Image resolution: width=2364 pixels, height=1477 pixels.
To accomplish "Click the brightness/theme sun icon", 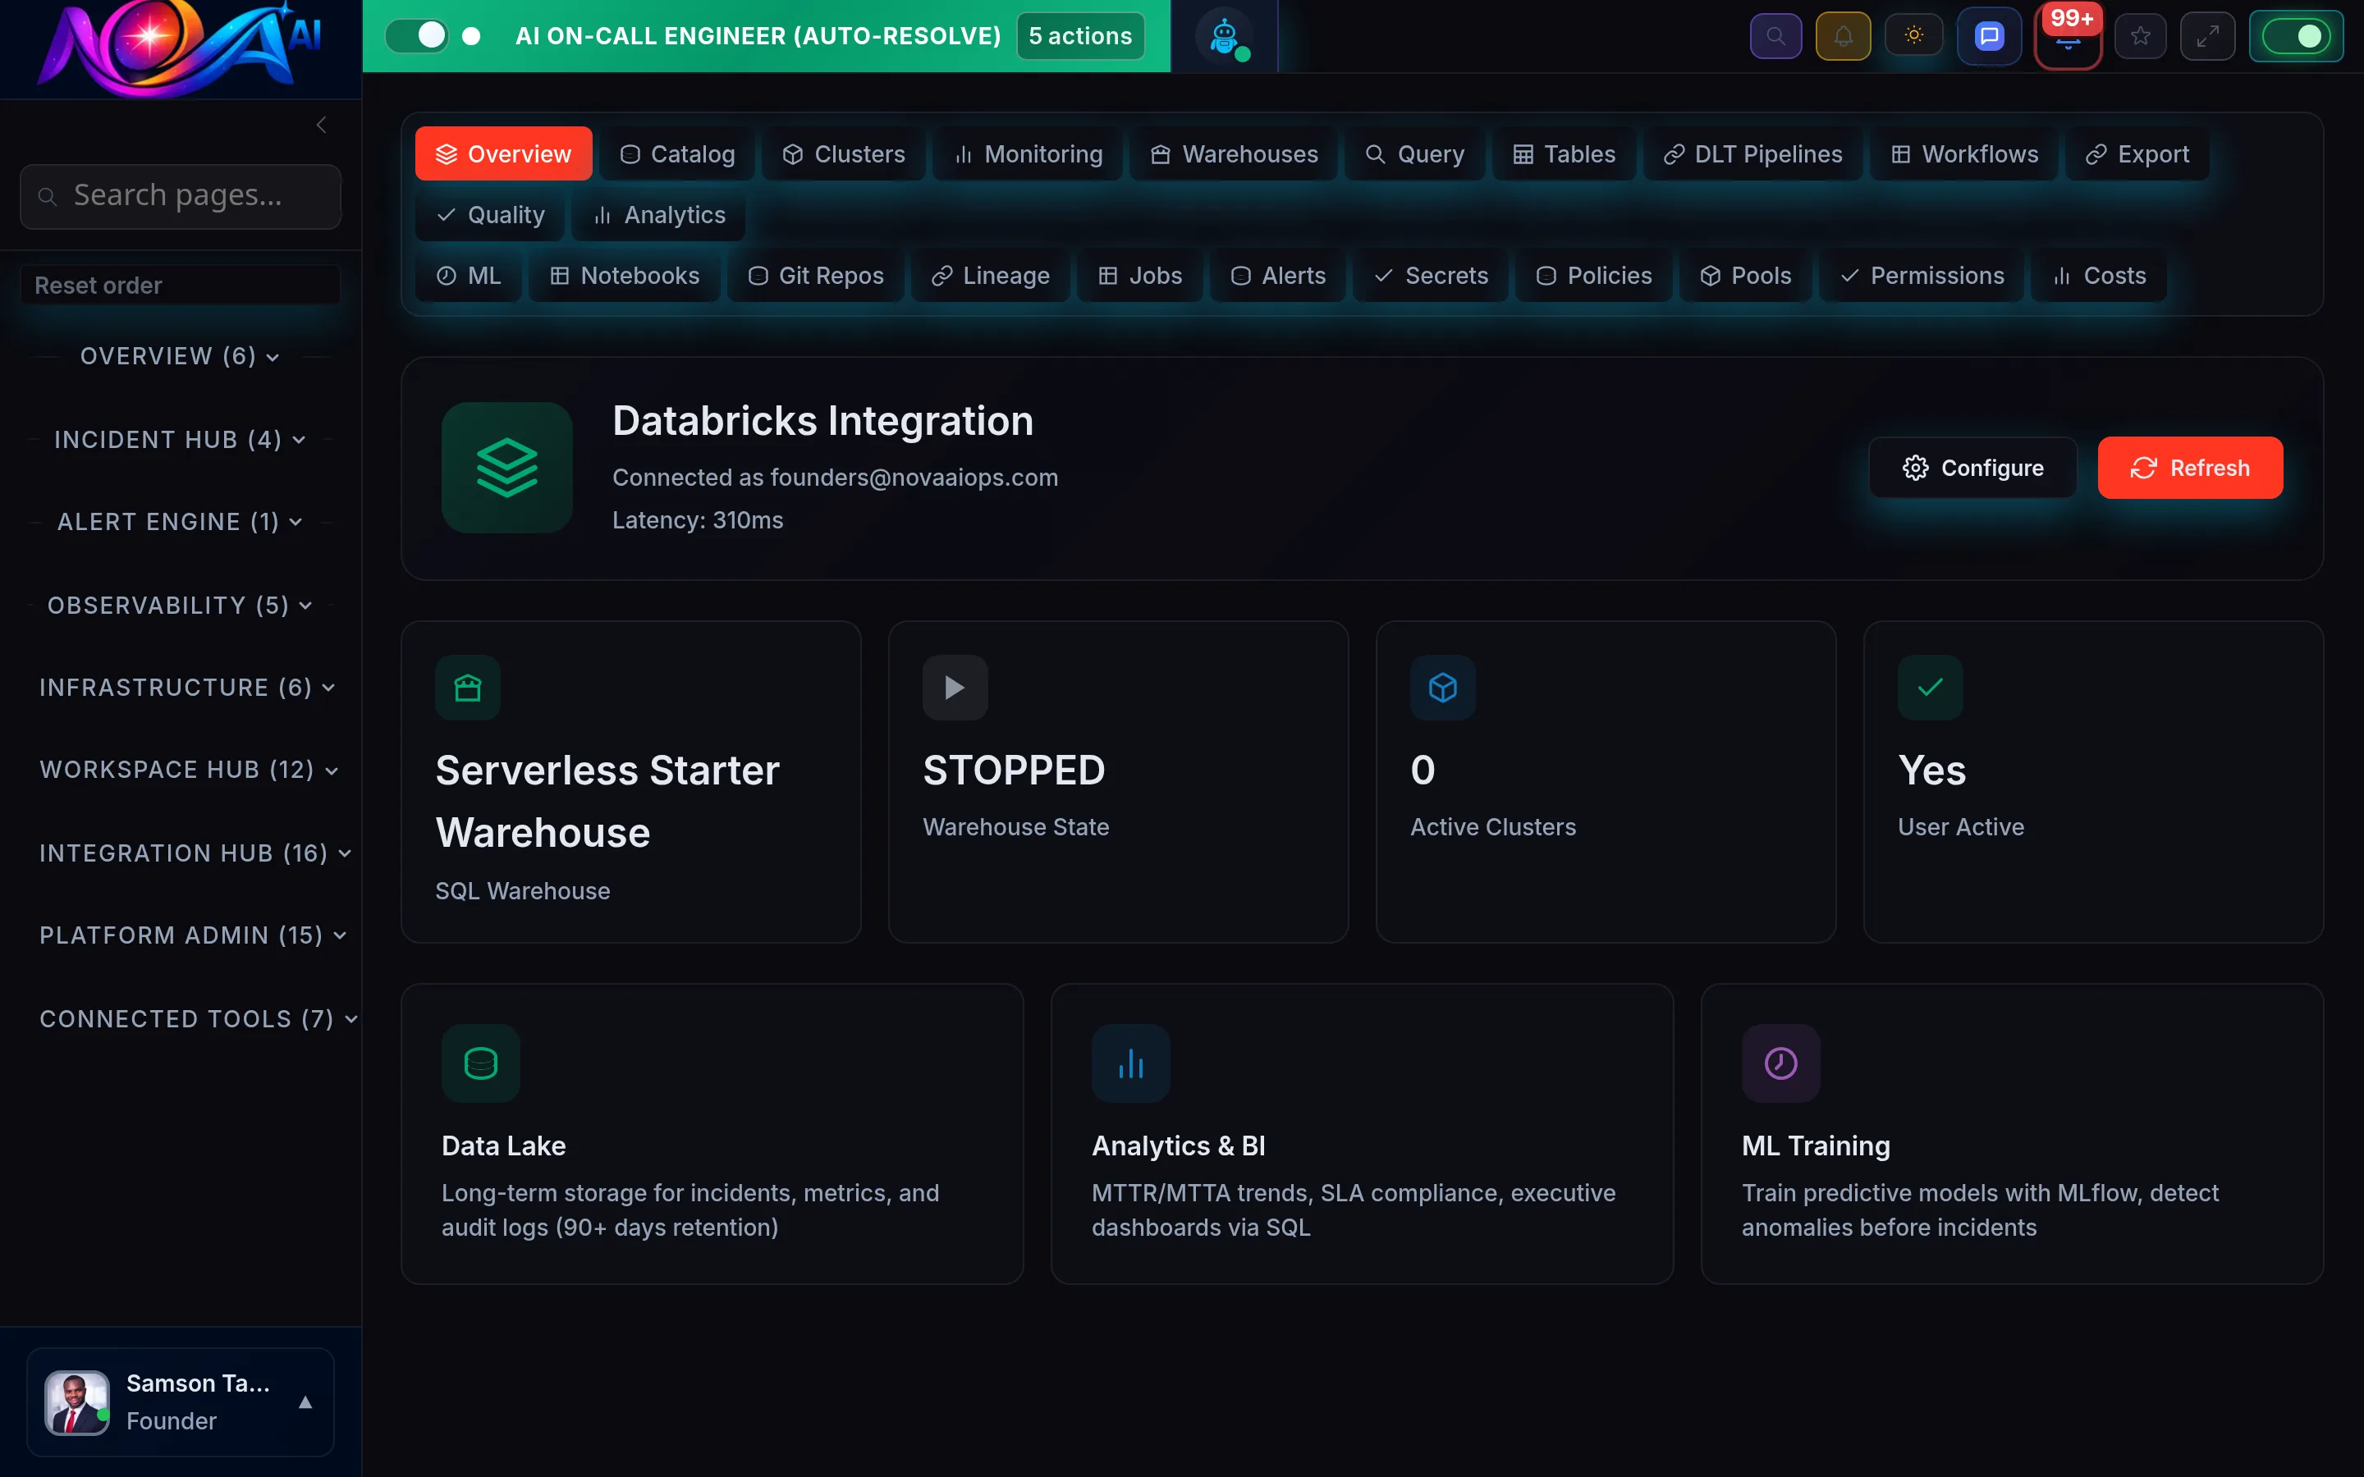I will click(1913, 35).
